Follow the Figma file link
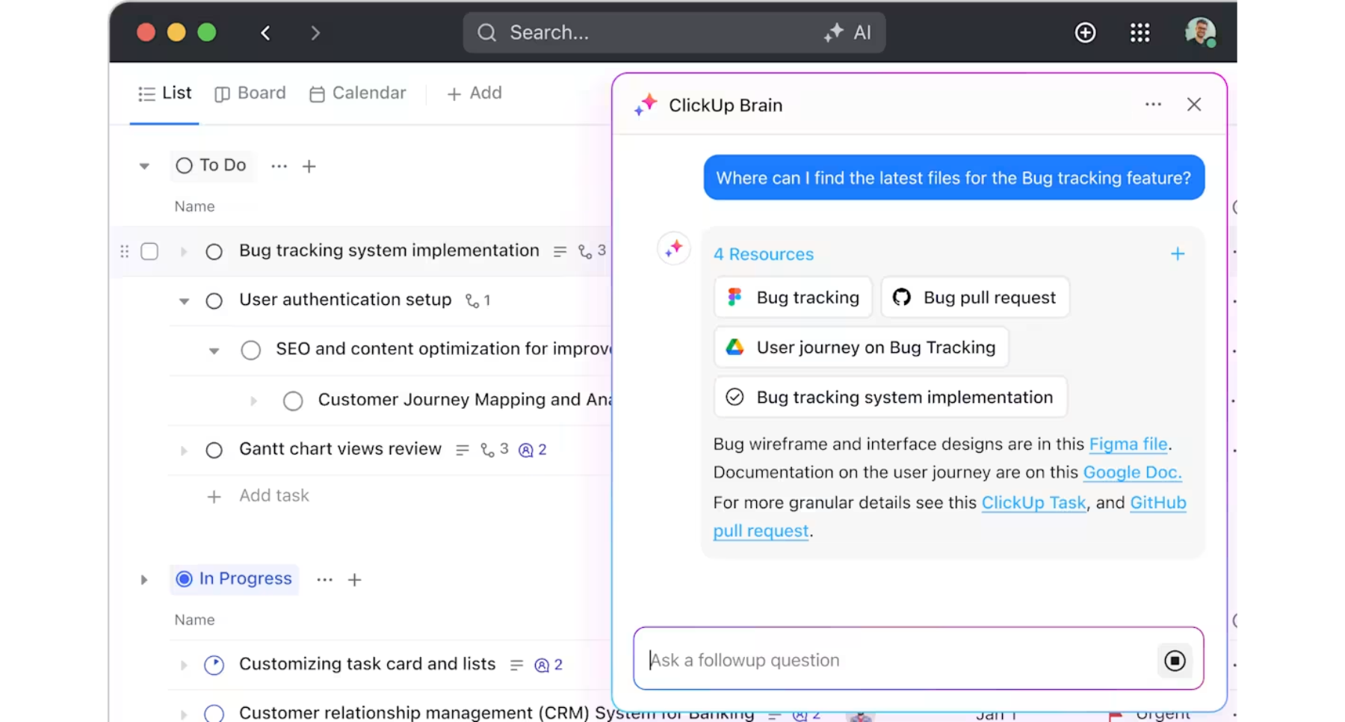The height and width of the screenshot is (722, 1345). (x=1128, y=444)
